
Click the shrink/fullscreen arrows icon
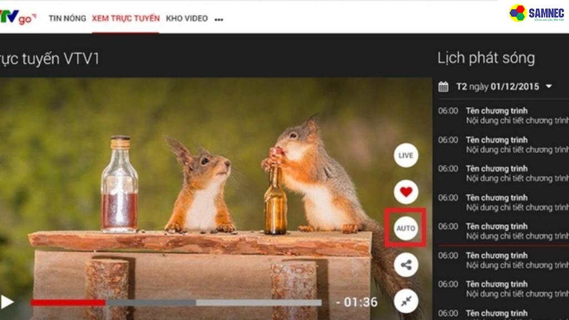pos(405,300)
